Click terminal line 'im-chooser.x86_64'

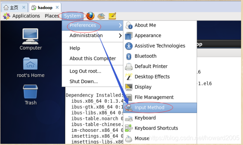(97, 130)
